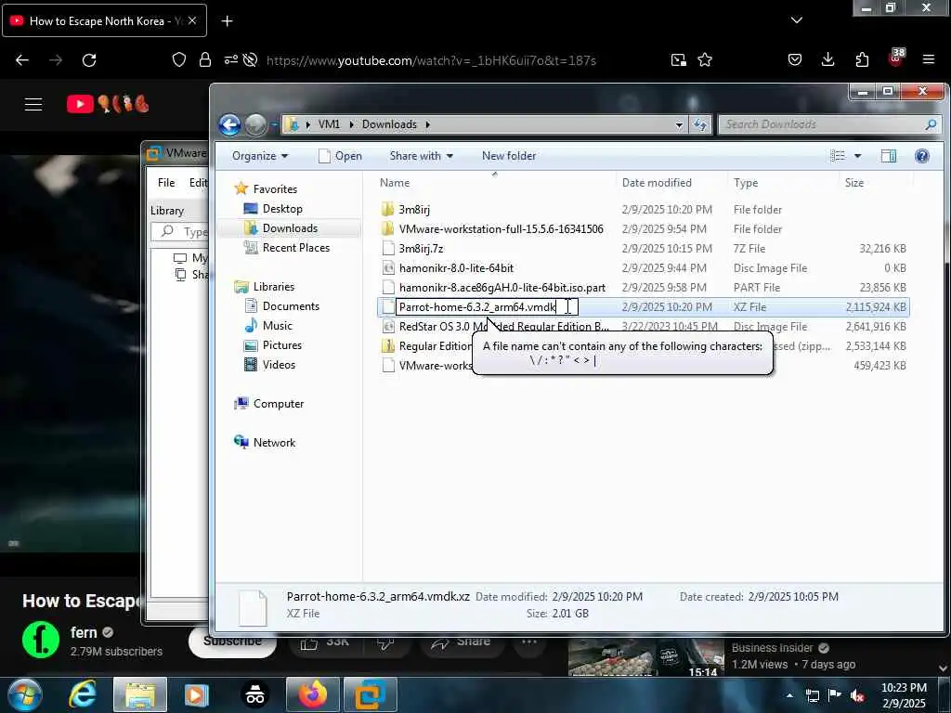The height and width of the screenshot is (713, 951).
Task: Click New folder button
Action: click(509, 156)
